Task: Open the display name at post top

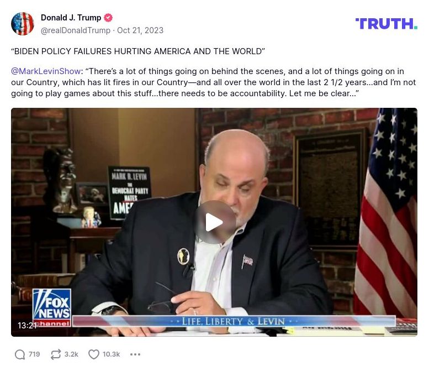Action: click(71, 18)
